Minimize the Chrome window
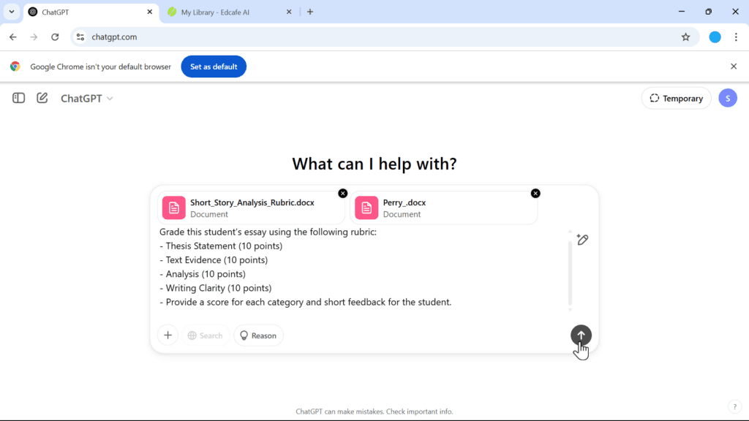The width and height of the screenshot is (749, 421). click(682, 12)
